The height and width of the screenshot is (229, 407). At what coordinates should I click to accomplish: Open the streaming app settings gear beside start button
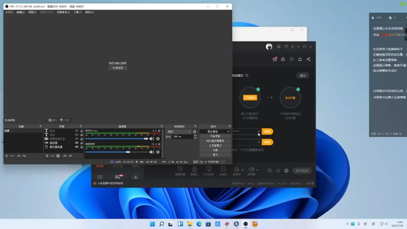pos(286,170)
